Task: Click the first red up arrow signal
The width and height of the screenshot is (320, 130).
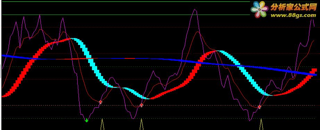Action: 100,102
